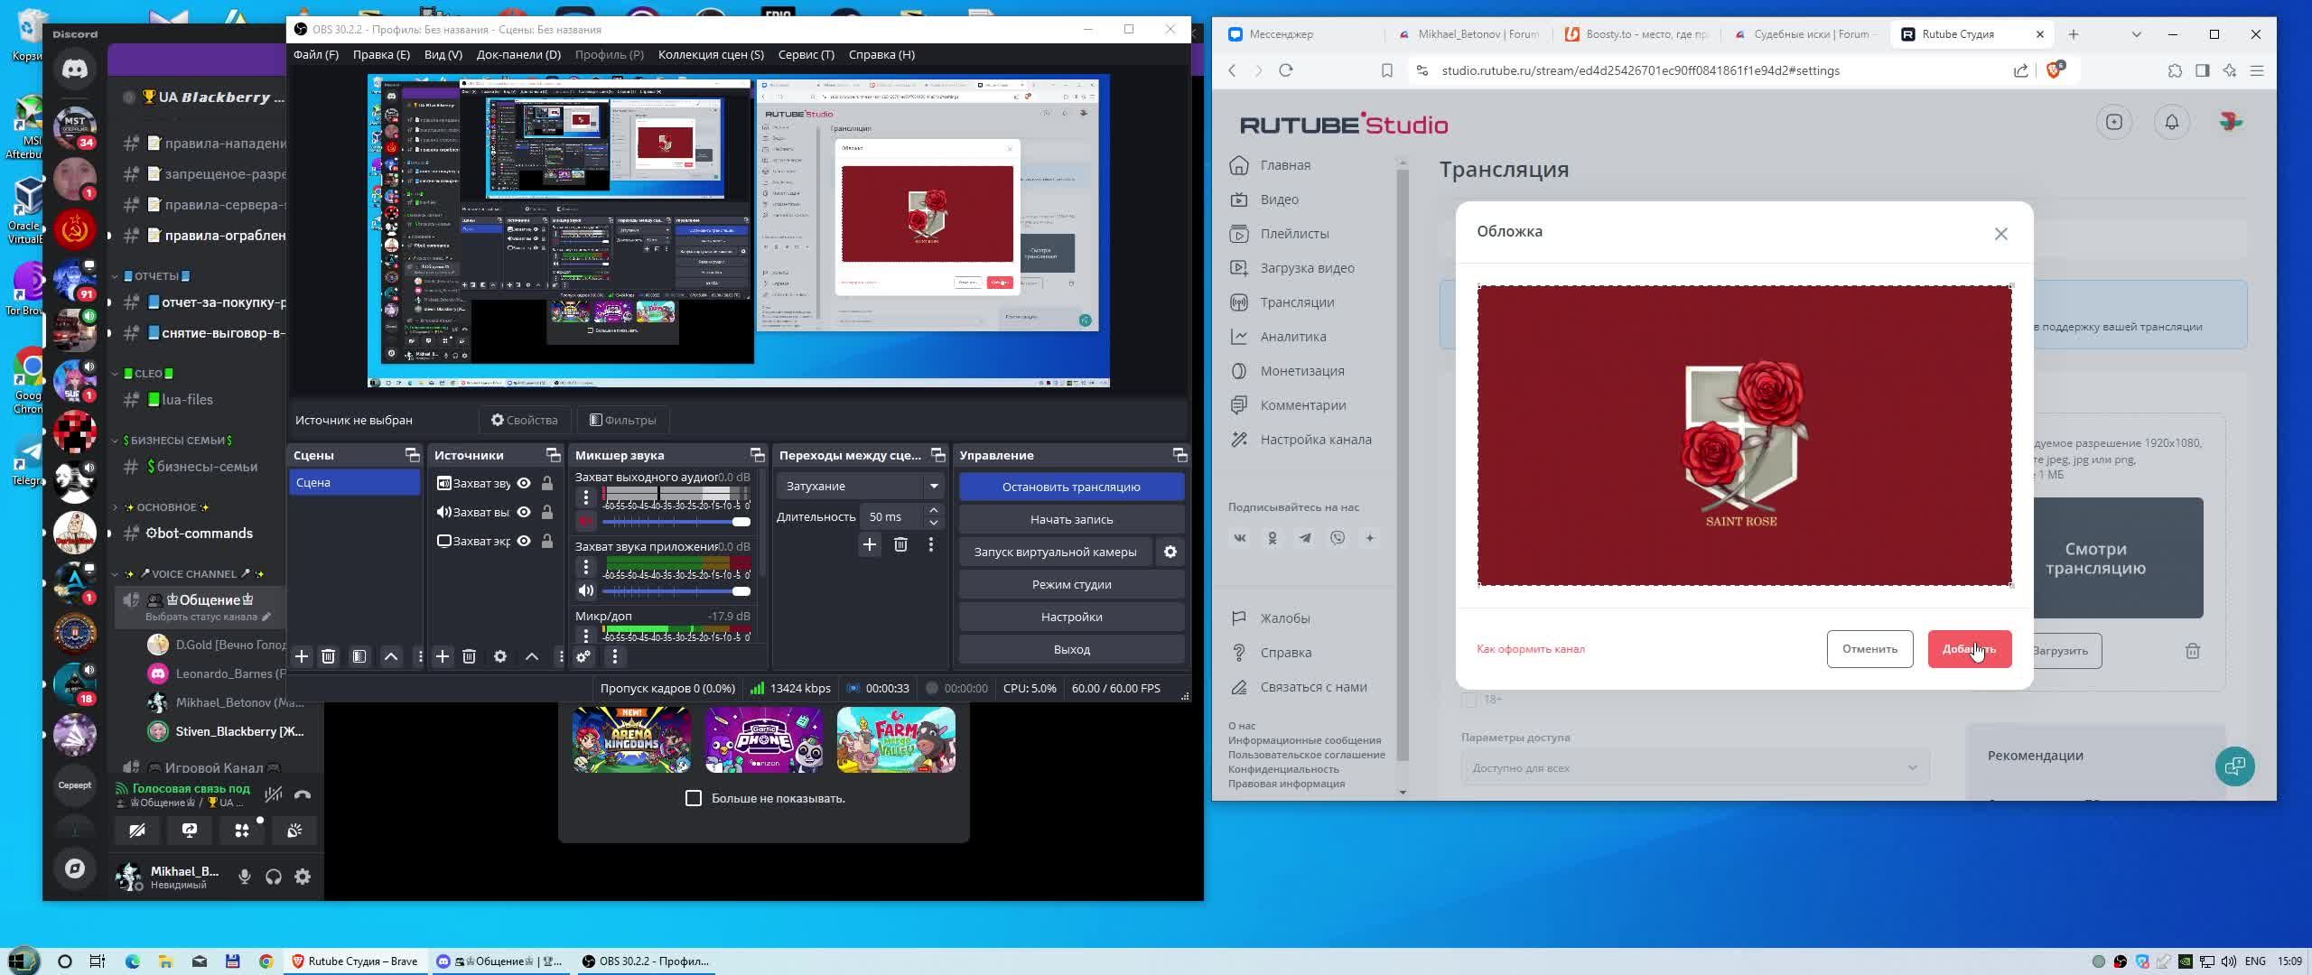Screen dimensions: 2312x975
Task: Click Начать запись button
Action: pos(1071,519)
